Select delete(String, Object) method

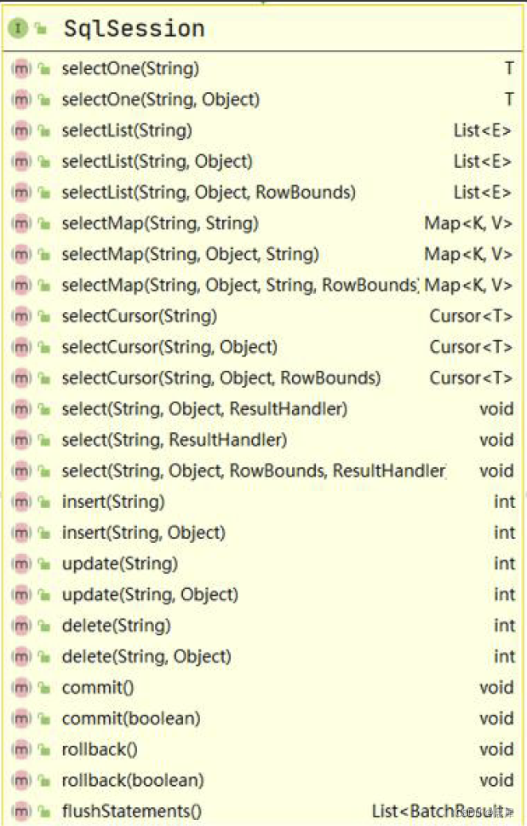[146, 656]
